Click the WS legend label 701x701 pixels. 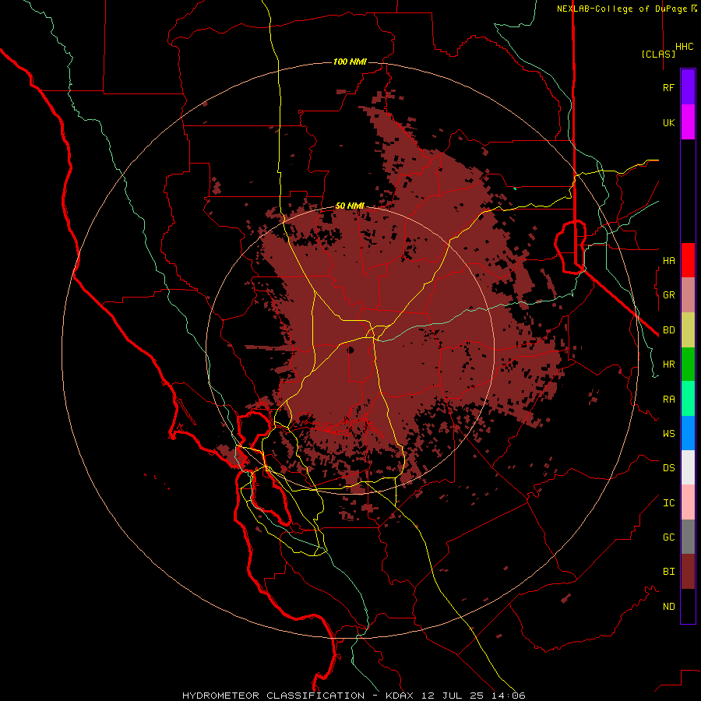click(x=668, y=433)
